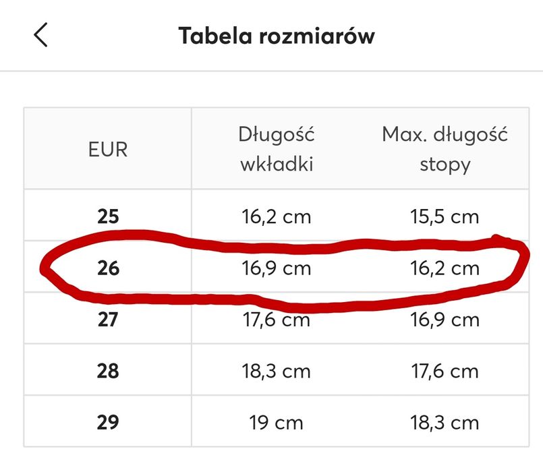Click the 18,3 cm foot length for size 29
The image size is (543, 472).
[x=445, y=422]
